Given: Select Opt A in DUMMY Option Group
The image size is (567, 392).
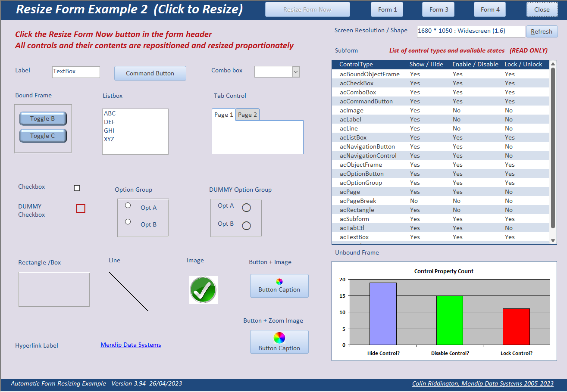Looking at the screenshot, I should point(246,208).
